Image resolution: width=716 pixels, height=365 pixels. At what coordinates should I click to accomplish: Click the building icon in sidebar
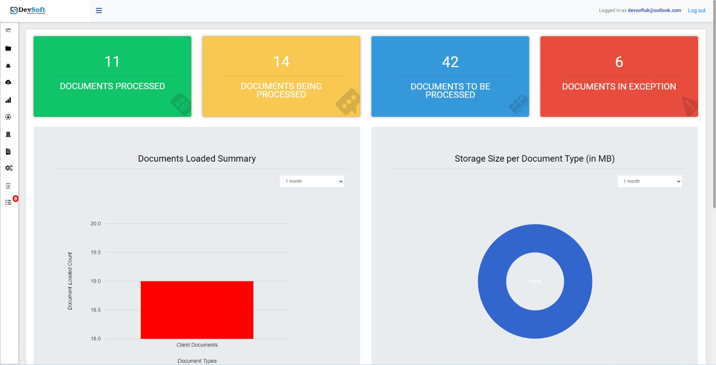[x=8, y=134]
